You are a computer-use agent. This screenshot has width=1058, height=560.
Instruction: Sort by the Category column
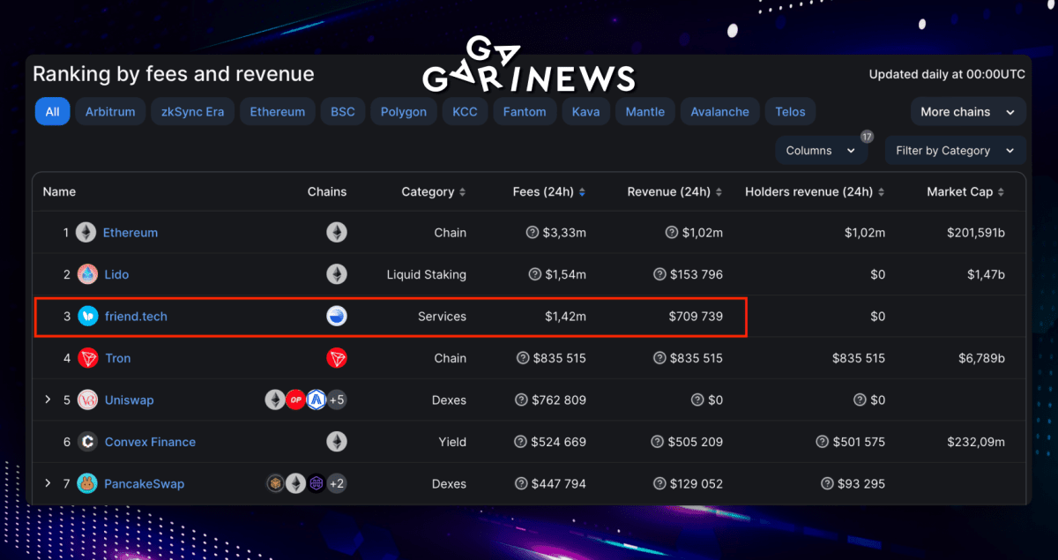click(434, 191)
